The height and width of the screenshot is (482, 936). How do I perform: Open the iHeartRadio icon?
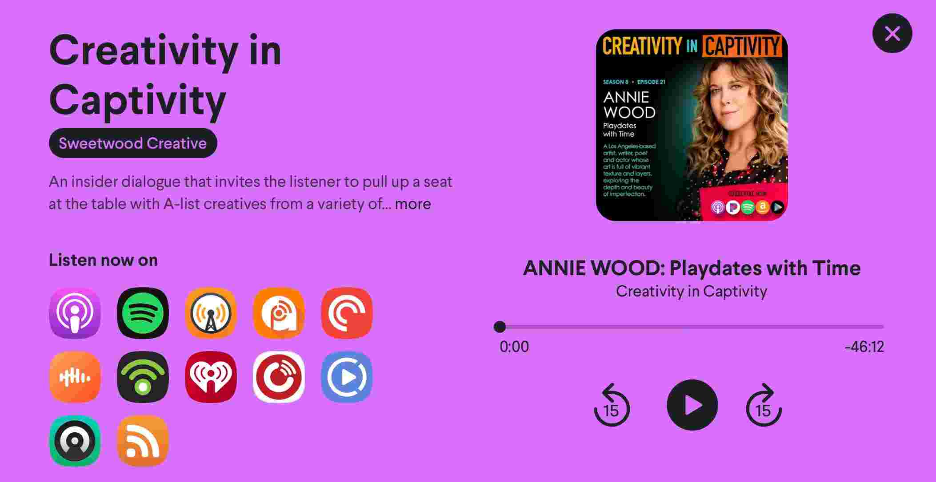[211, 377]
